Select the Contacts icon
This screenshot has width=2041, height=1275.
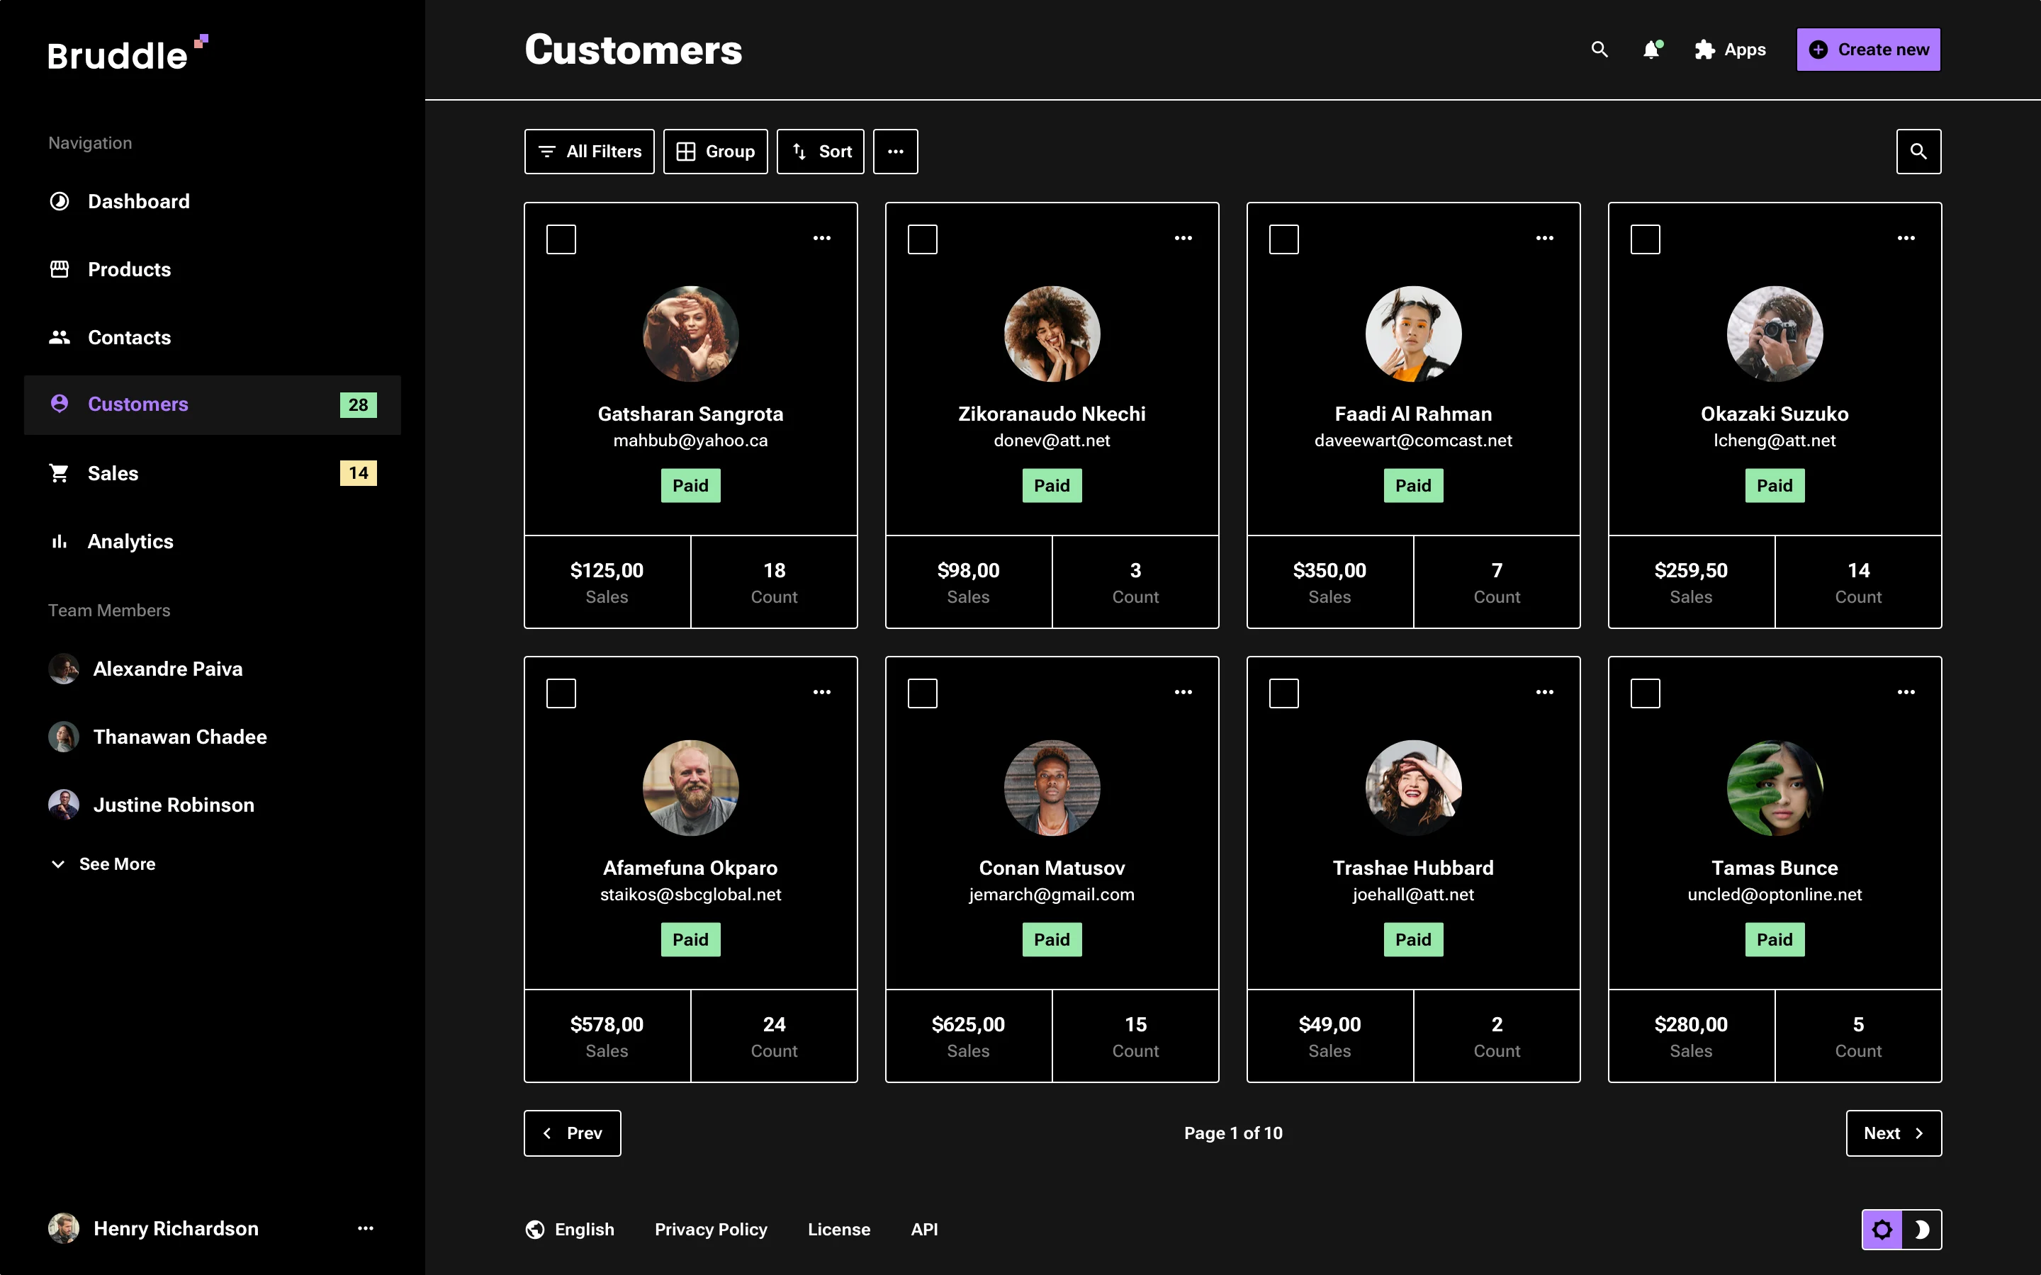pos(58,336)
